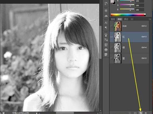Open the Channels panel flyout menu
Image resolution: width=153 pixels, height=114 pixels.
coord(150,19)
